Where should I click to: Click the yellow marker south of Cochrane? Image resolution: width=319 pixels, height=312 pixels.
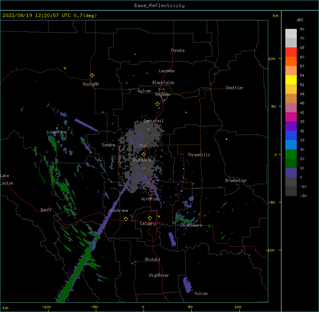click(126, 219)
